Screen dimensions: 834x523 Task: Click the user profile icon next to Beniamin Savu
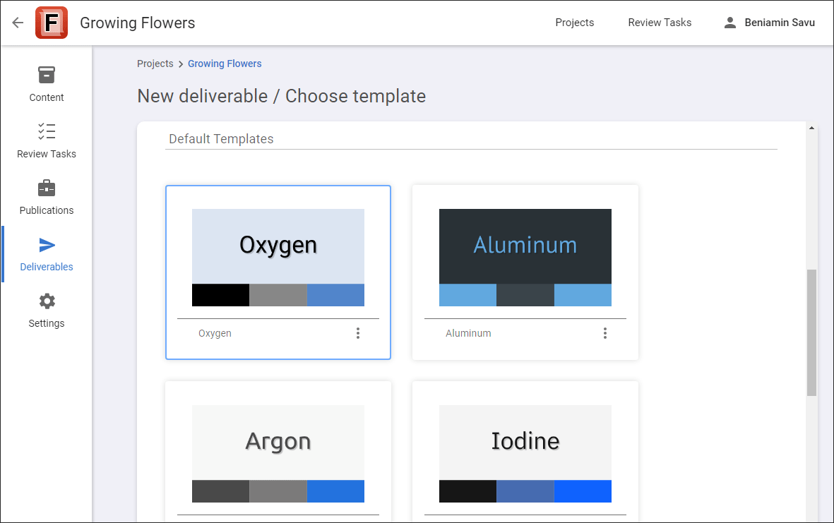[x=730, y=23]
